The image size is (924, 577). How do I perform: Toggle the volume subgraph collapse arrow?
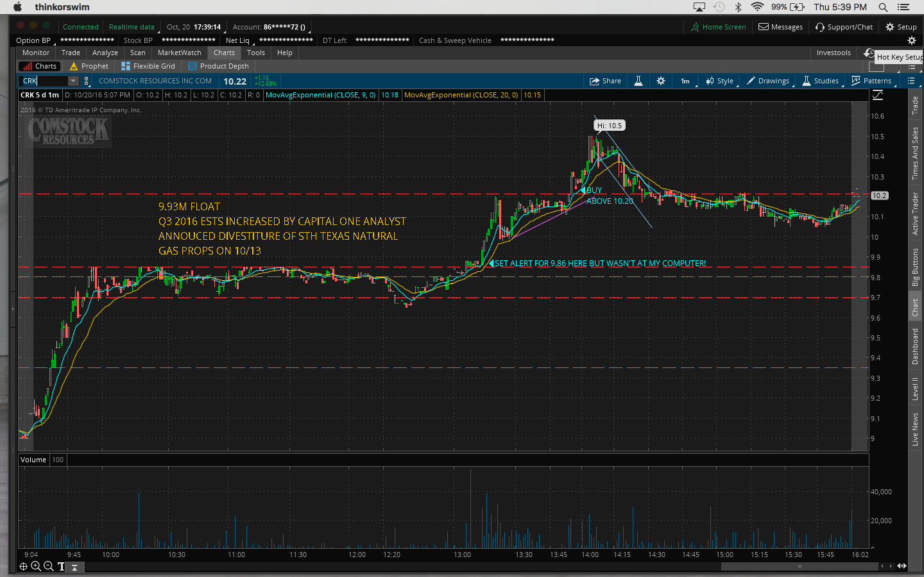pyautogui.click(x=74, y=567)
